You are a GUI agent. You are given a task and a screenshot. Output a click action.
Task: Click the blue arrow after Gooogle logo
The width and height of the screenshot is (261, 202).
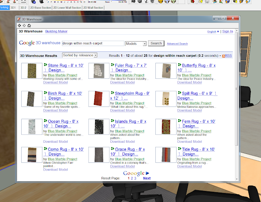(x=148, y=173)
